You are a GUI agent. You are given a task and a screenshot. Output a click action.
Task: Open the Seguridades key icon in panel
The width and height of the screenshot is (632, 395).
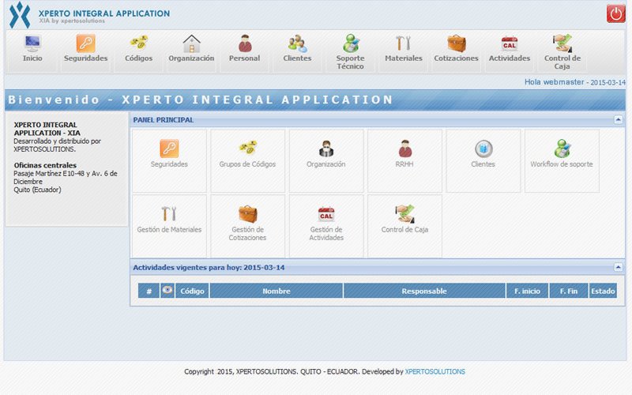tap(169, 149)
